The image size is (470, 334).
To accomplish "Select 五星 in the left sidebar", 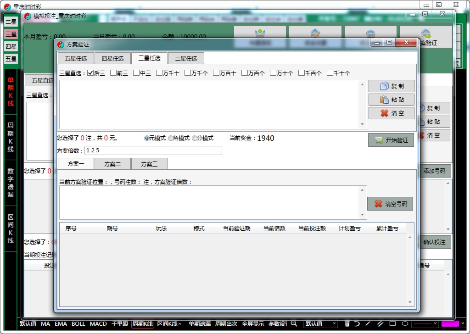I will 10,59.
